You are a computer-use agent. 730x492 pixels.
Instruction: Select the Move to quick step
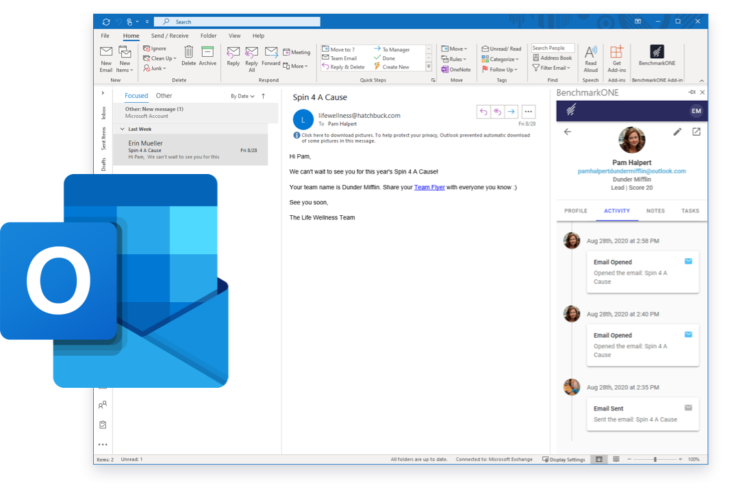[x=338, y=49]
